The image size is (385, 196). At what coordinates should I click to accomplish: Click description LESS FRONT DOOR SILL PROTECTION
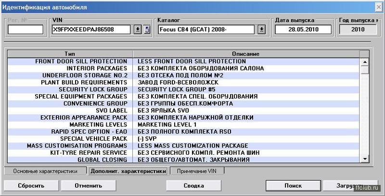pos(192,61)
